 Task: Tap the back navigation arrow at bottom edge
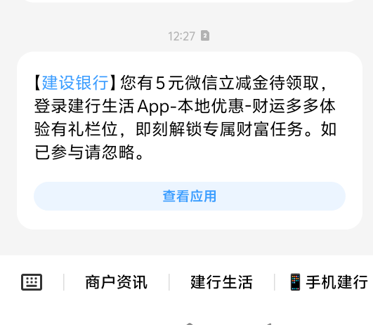268,324
